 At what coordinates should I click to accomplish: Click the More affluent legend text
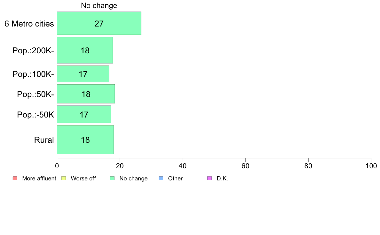39,178
